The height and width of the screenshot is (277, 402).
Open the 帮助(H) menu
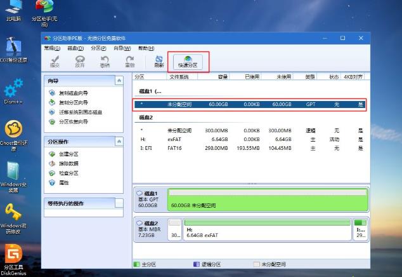146,48
